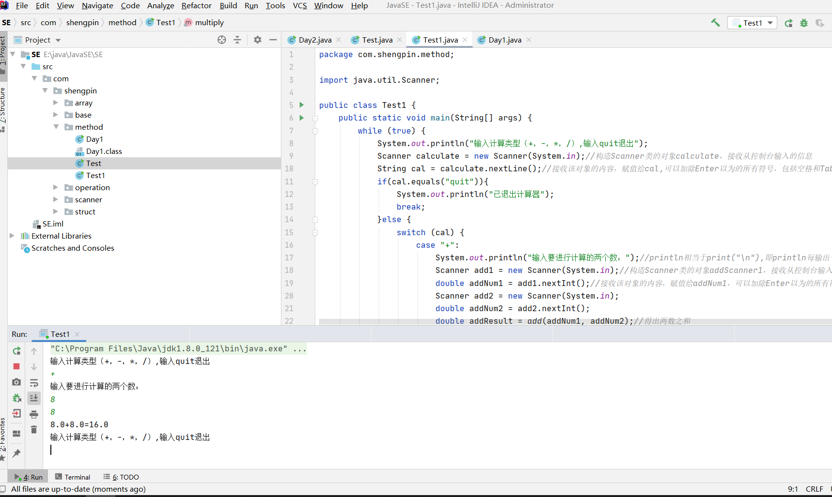
Task: Click the locate file target icon in Project panel
Action: point(222,40)
